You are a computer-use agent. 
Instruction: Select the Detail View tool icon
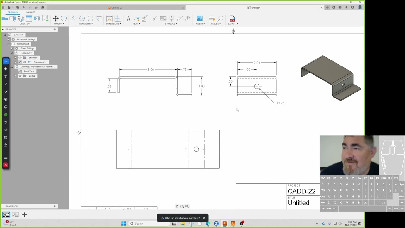click(x=29, y=19)
